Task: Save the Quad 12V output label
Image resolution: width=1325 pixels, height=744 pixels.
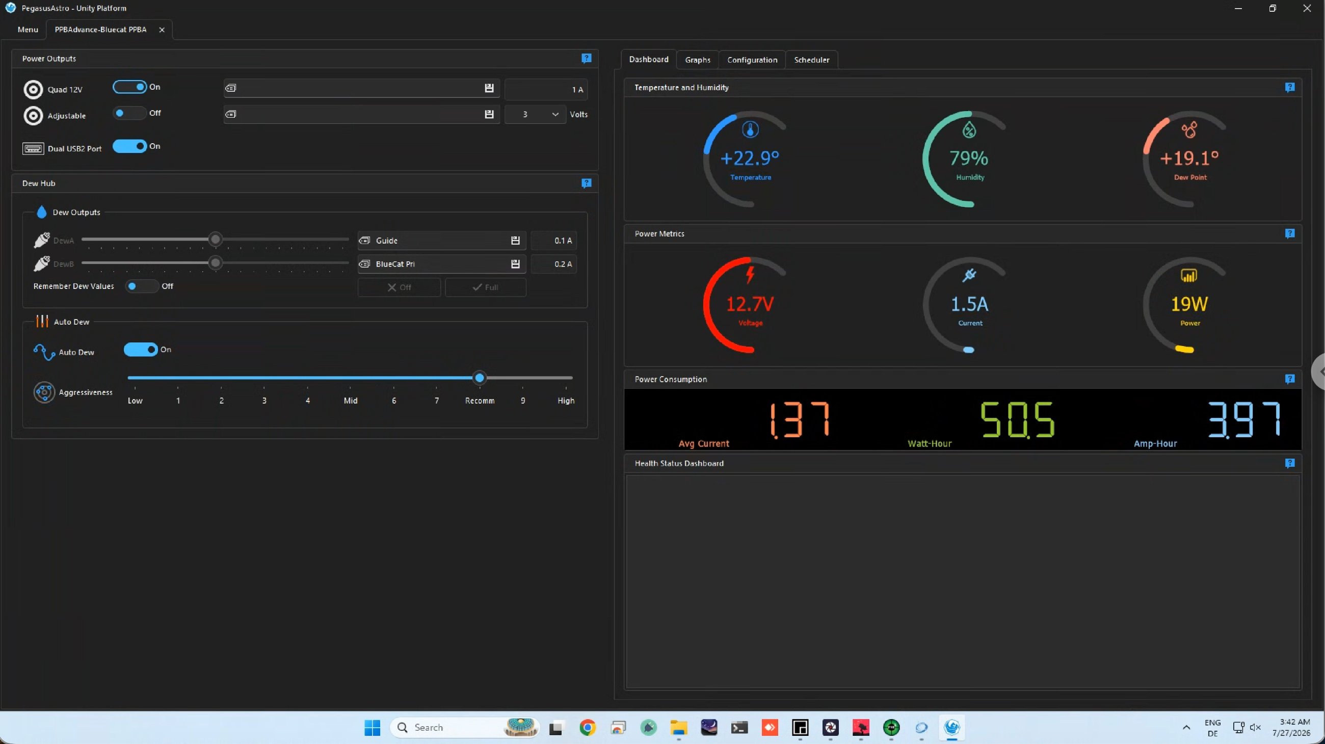Action: (489, 89)
